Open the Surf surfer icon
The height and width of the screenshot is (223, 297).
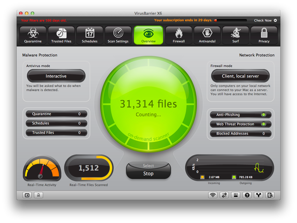(235, 35)
